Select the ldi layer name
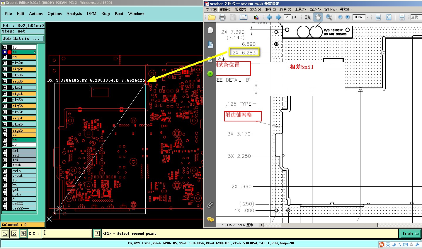Screen dimensions: 422x249 click(24, 160)
